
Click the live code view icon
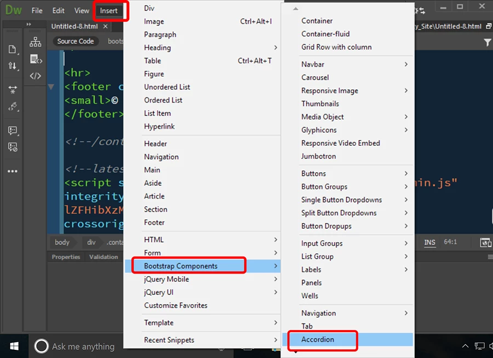click(36, 59)
